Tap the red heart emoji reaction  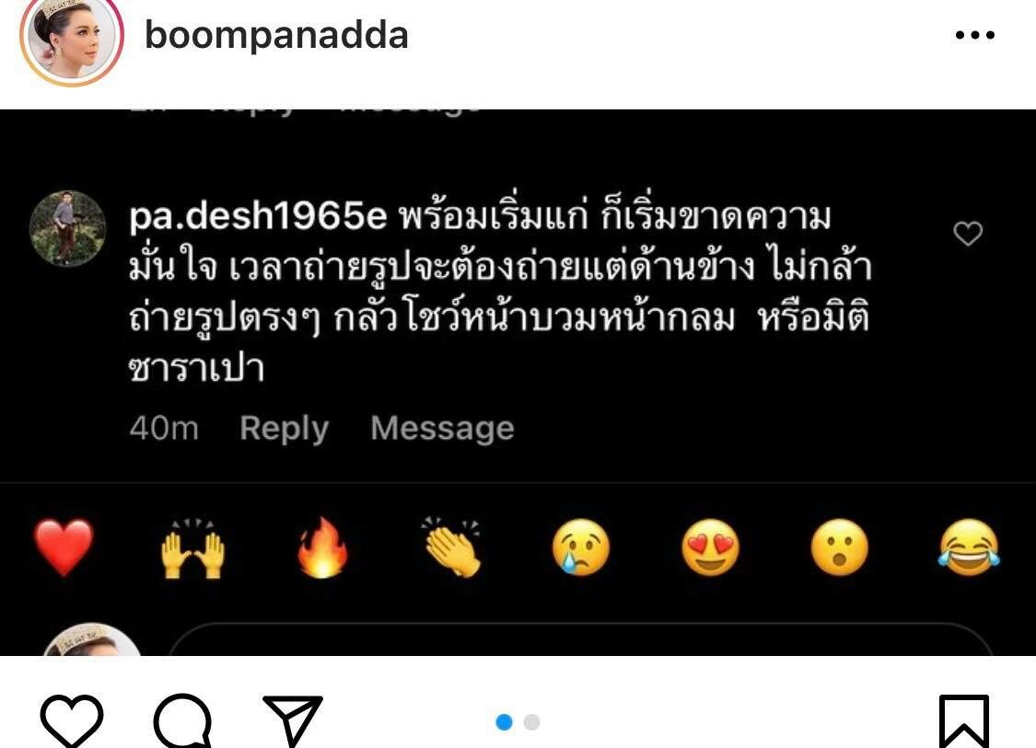click(64, 547)
